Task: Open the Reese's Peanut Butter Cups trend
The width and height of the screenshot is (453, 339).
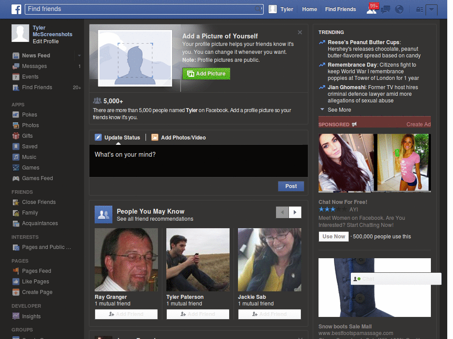Action: [x=364, y=42]
